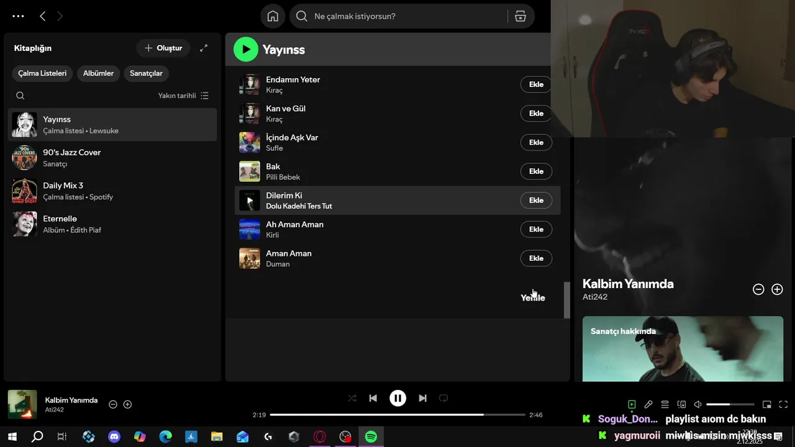The height and width of the screenshot is (447, 795).
Task: Add Bak by Pilli Bebek with Ekle
Action: click(x=536, y=171)
